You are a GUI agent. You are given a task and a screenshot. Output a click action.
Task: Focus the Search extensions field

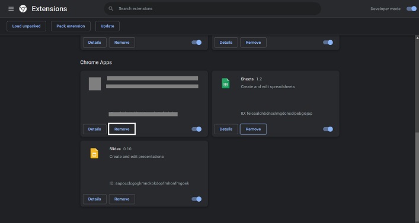pyautogui.click(x=212, y=9)
